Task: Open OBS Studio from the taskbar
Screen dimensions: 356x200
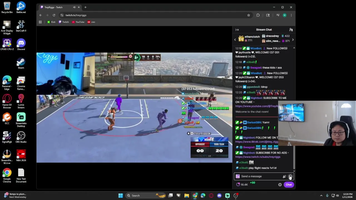Action: click(x=236, y=196)
